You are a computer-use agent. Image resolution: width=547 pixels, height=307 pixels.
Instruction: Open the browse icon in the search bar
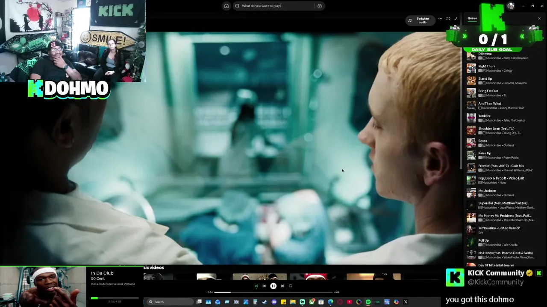[319, 6]
